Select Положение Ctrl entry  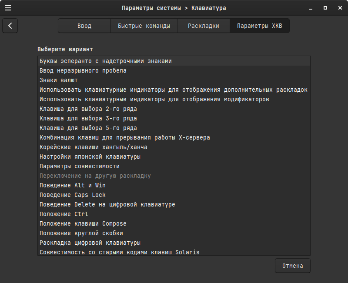coord(64,214)
